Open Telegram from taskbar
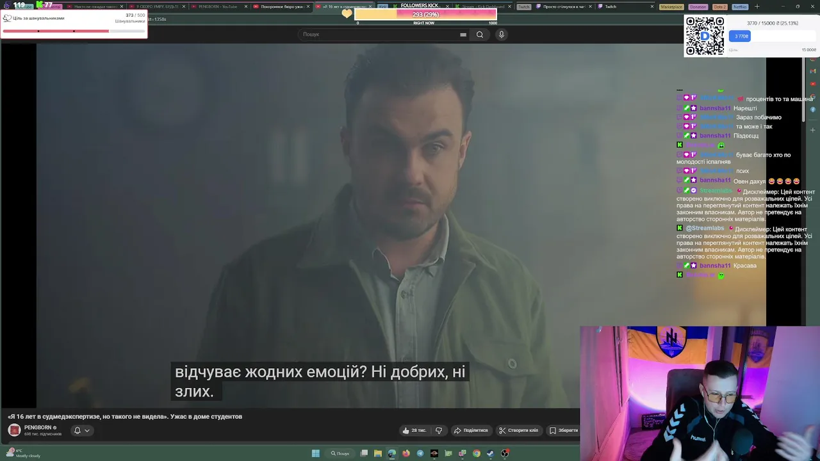 point(420,453)
